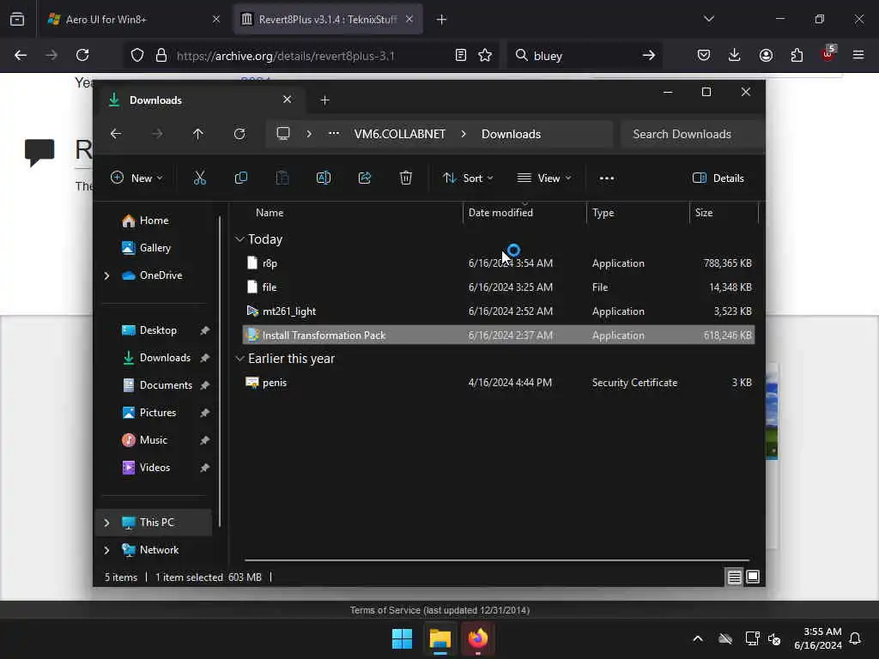This screenshot has height=659, width=879.
Task: Open Gallery in navigation pane
Action: tap(146, 248)
